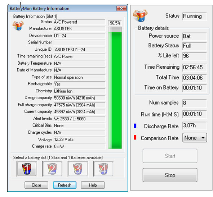Viewport: 213px width, 197px height.
Task: Click the Voltage value field
Action: coord(79,139)
